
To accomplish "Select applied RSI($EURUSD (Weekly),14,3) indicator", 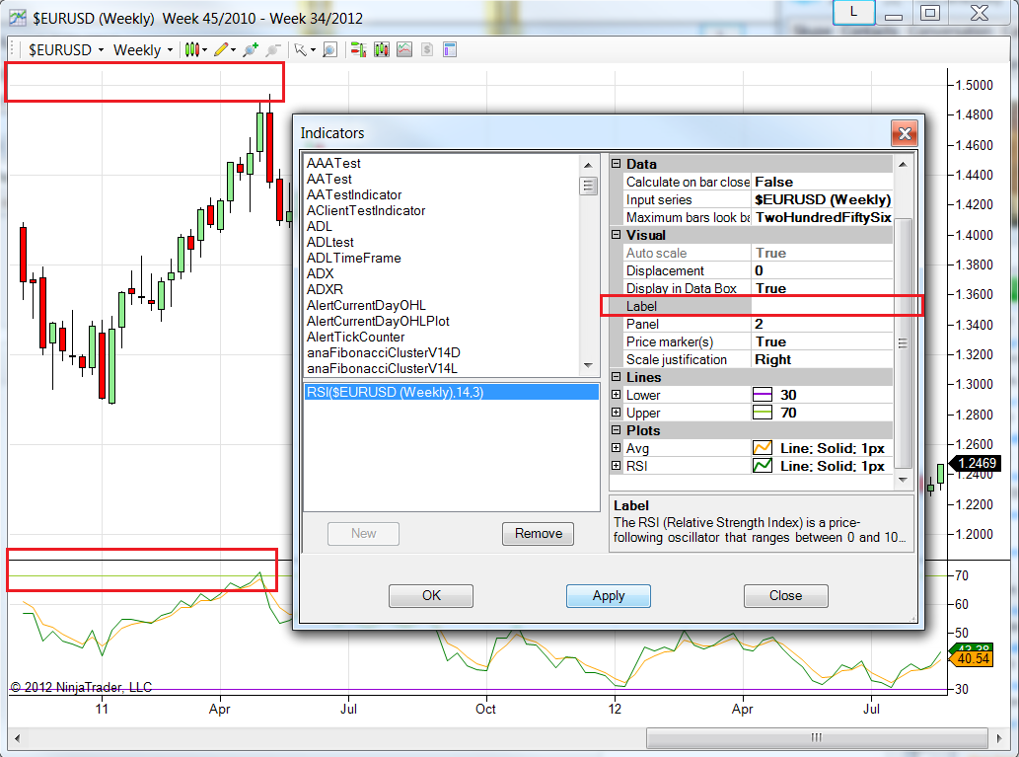I will [451, 392].
